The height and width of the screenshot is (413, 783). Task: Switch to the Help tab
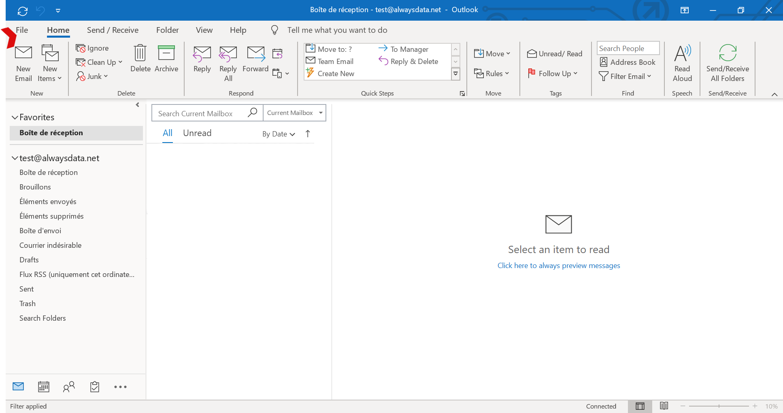(x=238, y=30)
